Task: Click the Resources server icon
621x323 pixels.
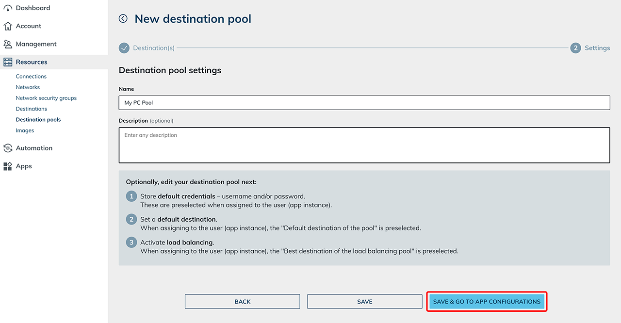Action: pos(8,62)
